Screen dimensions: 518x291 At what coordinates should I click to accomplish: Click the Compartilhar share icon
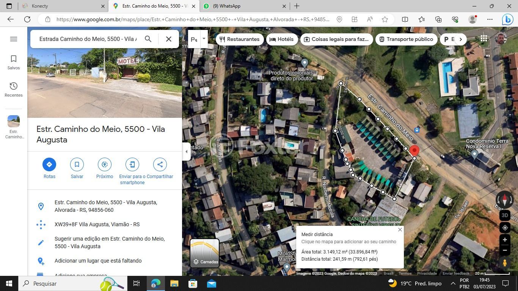160,164
